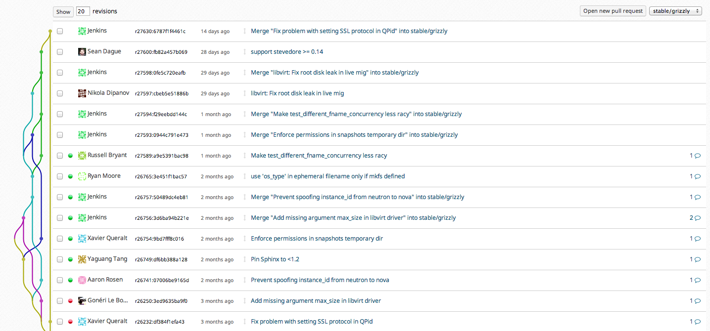
Task: Click Open new pull request button
Action: click(613, 11)
